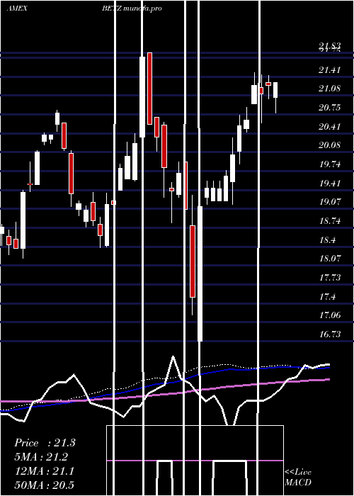Click the 17.73 price axis label
The width and height of the screenshot is (354, 496).
[330, 278]
